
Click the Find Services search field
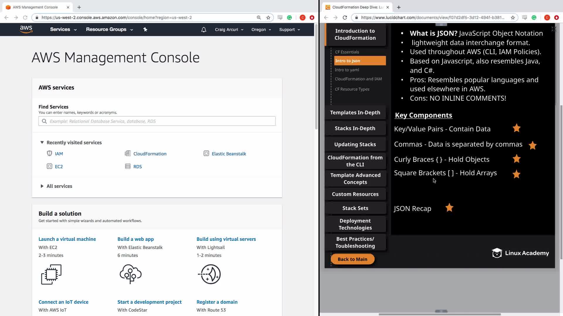click(157, 121)
